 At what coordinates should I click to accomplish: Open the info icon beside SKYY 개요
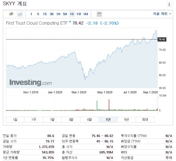169,4
